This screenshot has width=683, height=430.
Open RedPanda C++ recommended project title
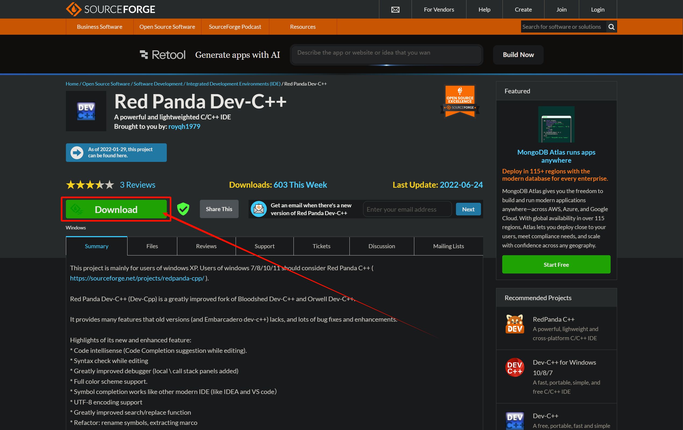pos(553,319)
